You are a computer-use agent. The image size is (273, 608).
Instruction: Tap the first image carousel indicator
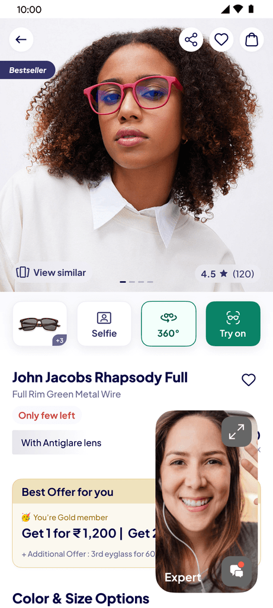(x=123, y=282)
